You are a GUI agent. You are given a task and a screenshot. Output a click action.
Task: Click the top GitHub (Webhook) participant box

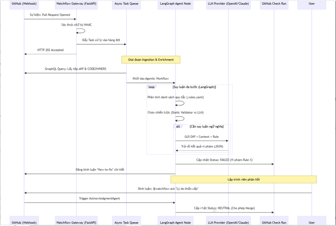[24, 4]
